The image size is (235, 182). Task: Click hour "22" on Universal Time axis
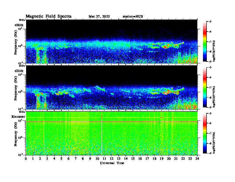point(183,159)
